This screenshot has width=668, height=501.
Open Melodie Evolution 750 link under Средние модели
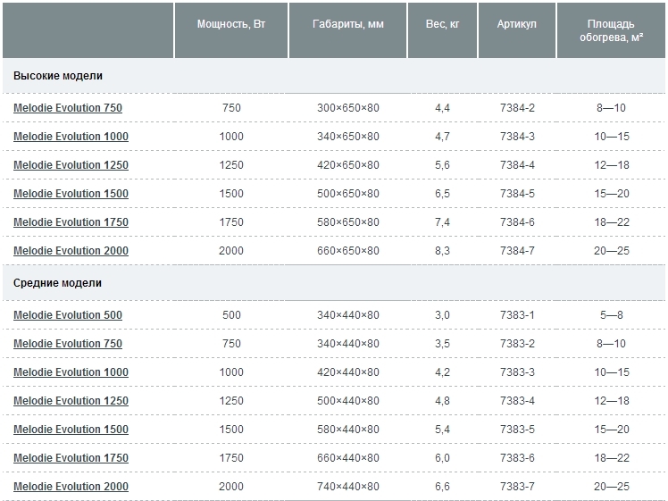pos(68,343)
